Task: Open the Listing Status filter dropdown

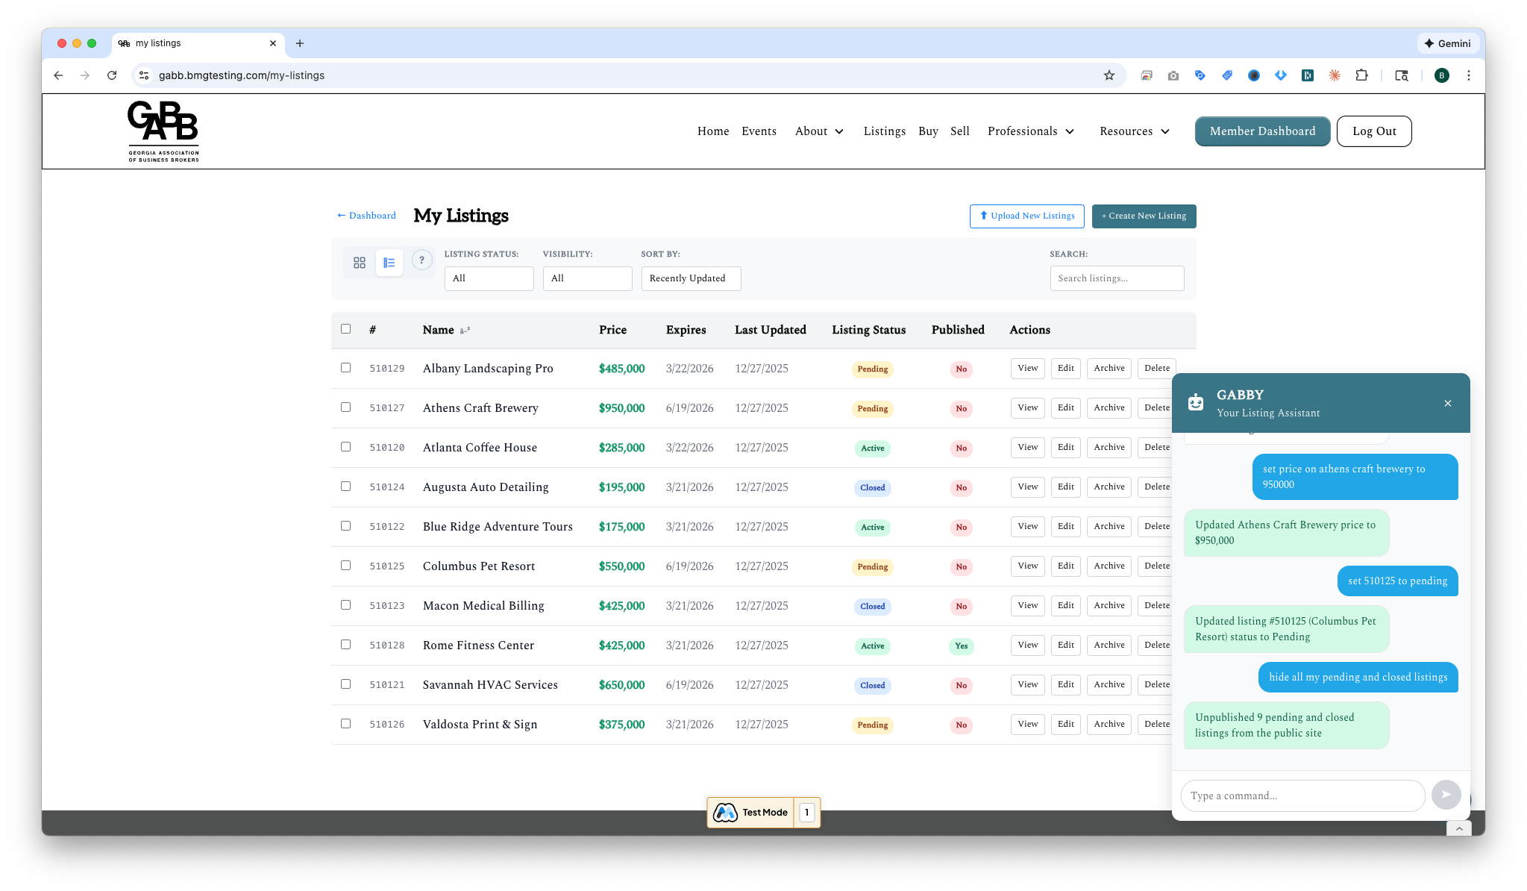Action: click(x=489, y=278)
